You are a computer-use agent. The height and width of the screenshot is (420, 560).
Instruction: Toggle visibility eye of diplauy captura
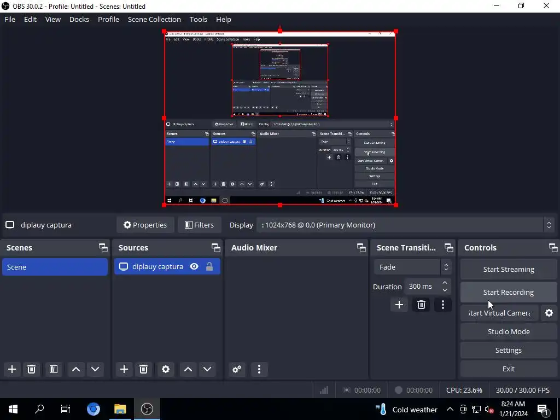194,266
